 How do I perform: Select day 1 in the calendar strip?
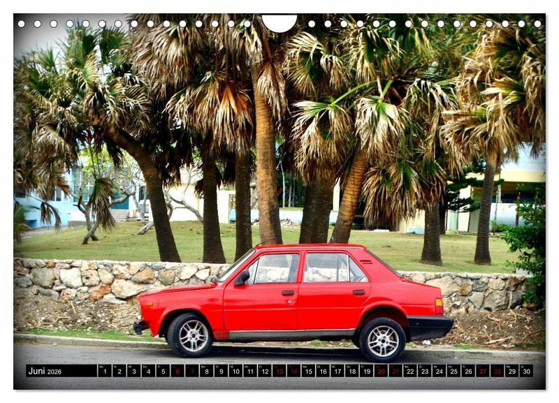pos(104,371)
